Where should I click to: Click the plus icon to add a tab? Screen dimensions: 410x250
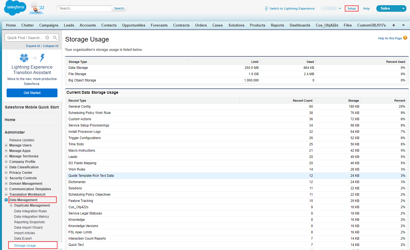(393, 25)
